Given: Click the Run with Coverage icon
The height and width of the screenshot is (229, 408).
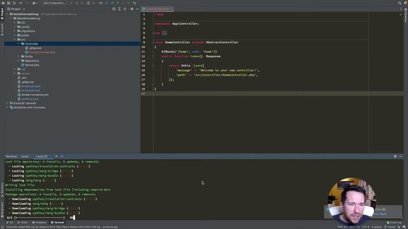Looking at the screenshot, I should tap(82, 3).
